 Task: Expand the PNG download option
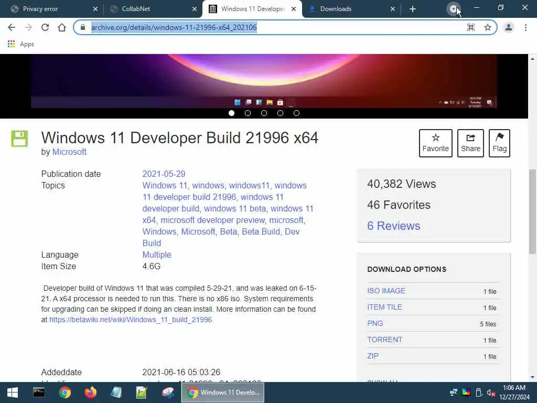[x=375, y=323]
